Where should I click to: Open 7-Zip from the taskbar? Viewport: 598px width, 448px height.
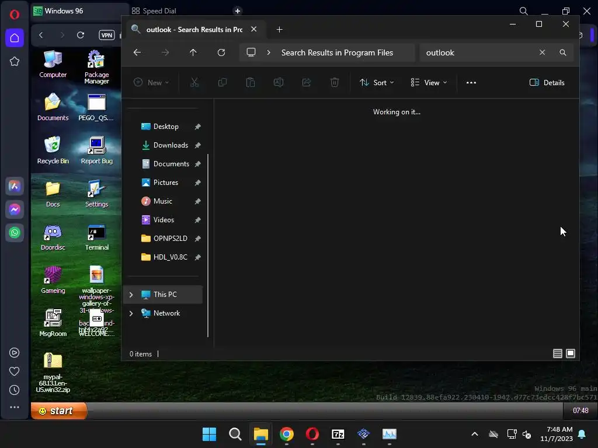pos(338,434)
